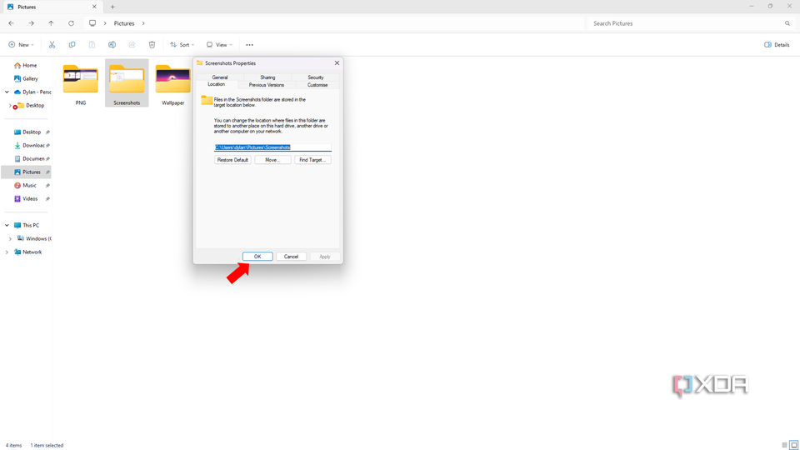Click the Share toolbar icon

(x=132, y=45)
